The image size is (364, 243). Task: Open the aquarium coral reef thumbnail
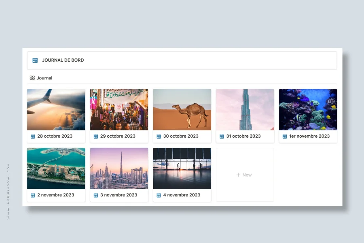coord(308,109)
